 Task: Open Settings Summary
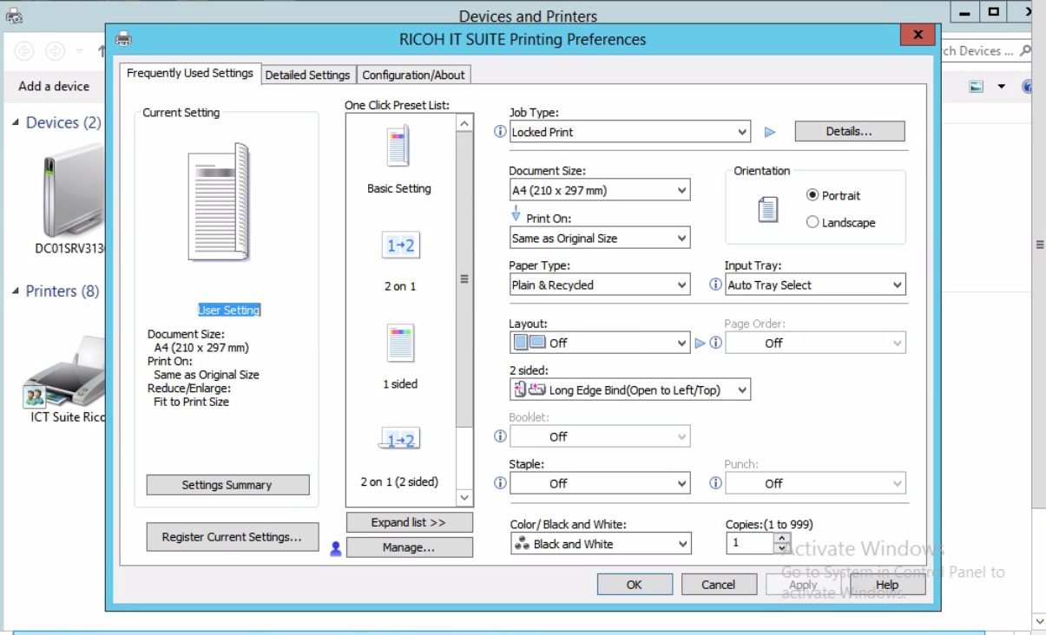(227, 485)
